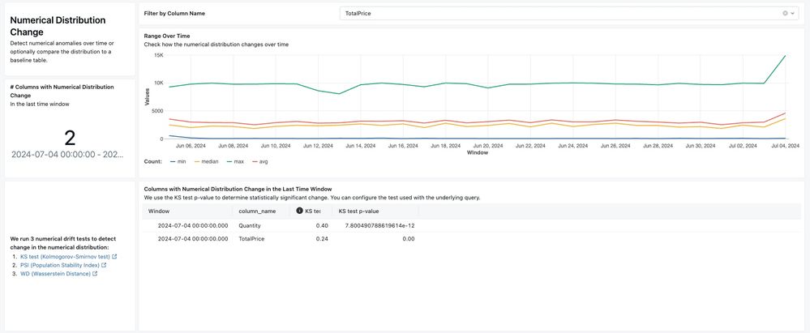This screenshot has width=810, height=333.
Task: Expand the column name filter dropdown arrow
Action: click(794, 14)
